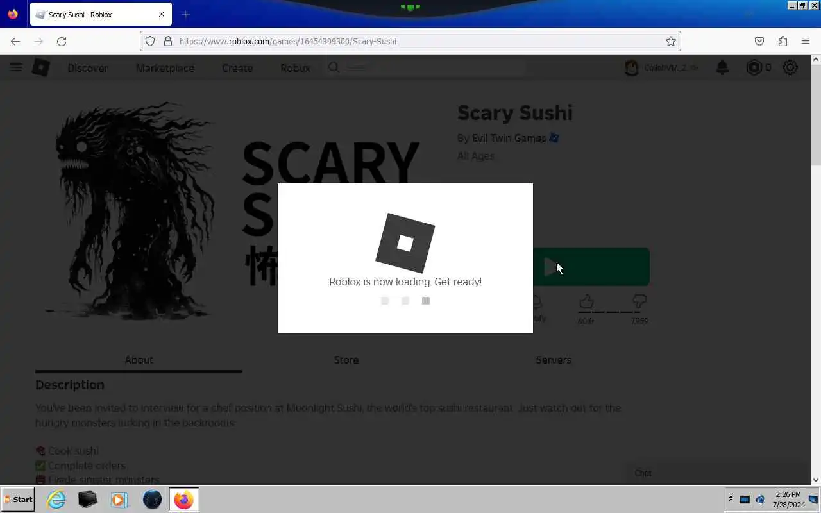Viewport: 821px width, 513px height.
Task: Click the user avatar icon
Action: (x=632, y=67)
